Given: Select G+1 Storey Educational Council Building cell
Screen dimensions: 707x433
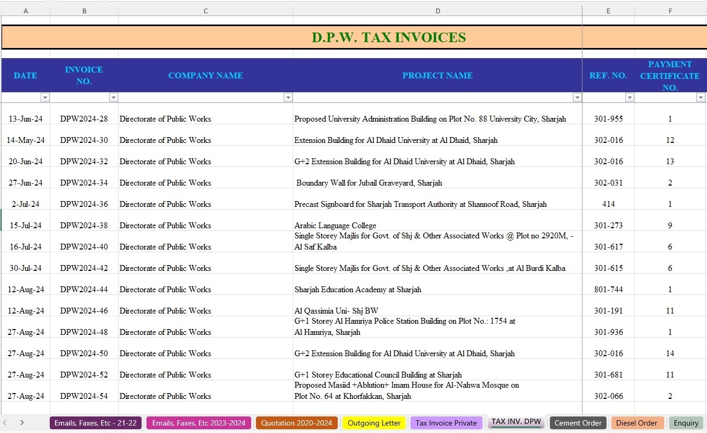Looking at the screenshot, I should point(438,370).
